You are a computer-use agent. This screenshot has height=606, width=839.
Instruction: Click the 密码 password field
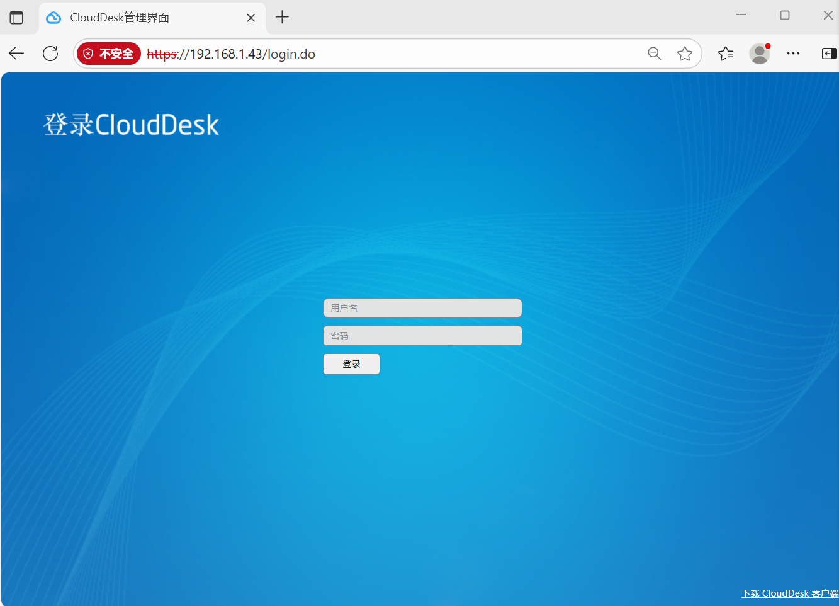[422, 336]
